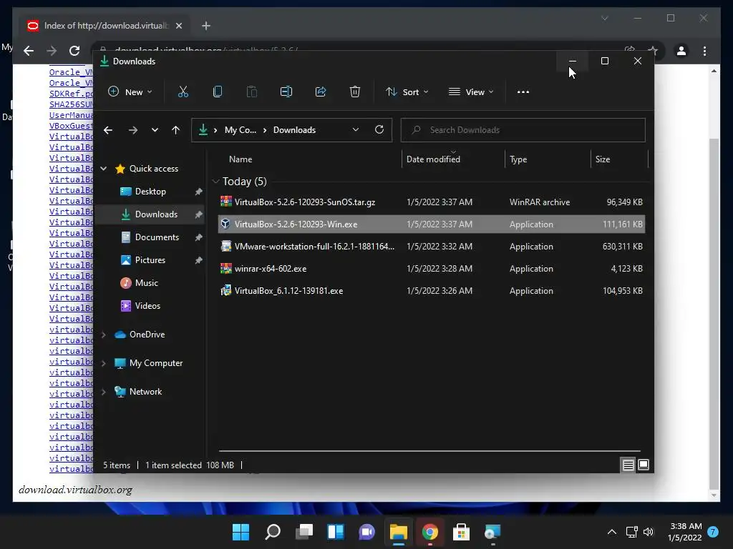Open Windows Start menu
The image size is (733, 549).
[x=241, y=532]
